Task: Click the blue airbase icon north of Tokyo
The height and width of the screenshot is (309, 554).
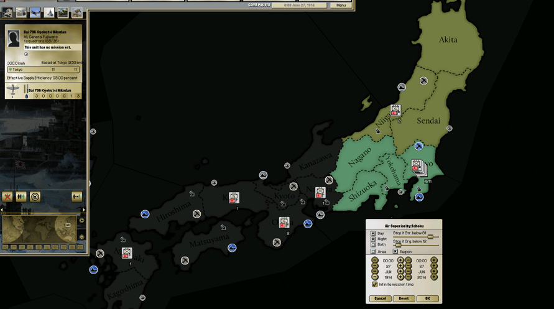Action: click(418, 146)
